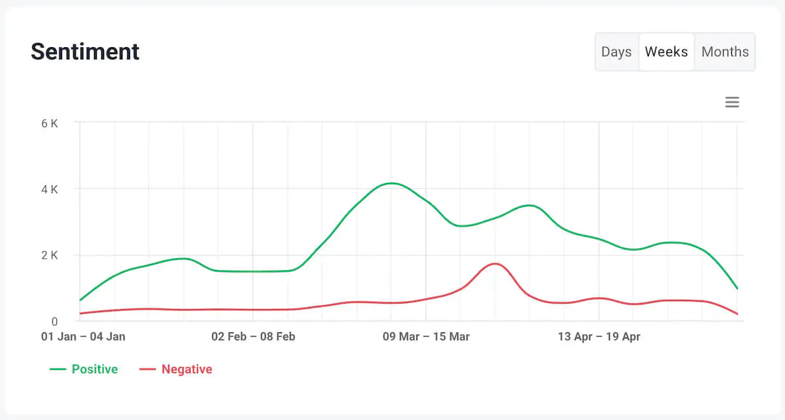Switch to the Days view
The height and width of the screenshot is (420, 785).
pos(616,52)
